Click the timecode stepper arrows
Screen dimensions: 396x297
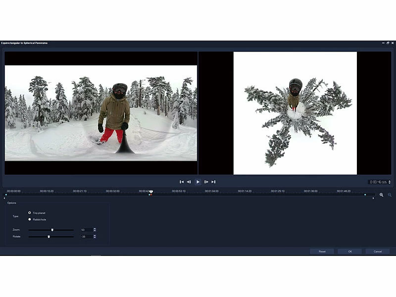click(x=390, y=182)
